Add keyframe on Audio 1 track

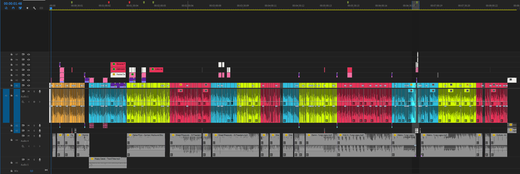(x=34, y=102)
